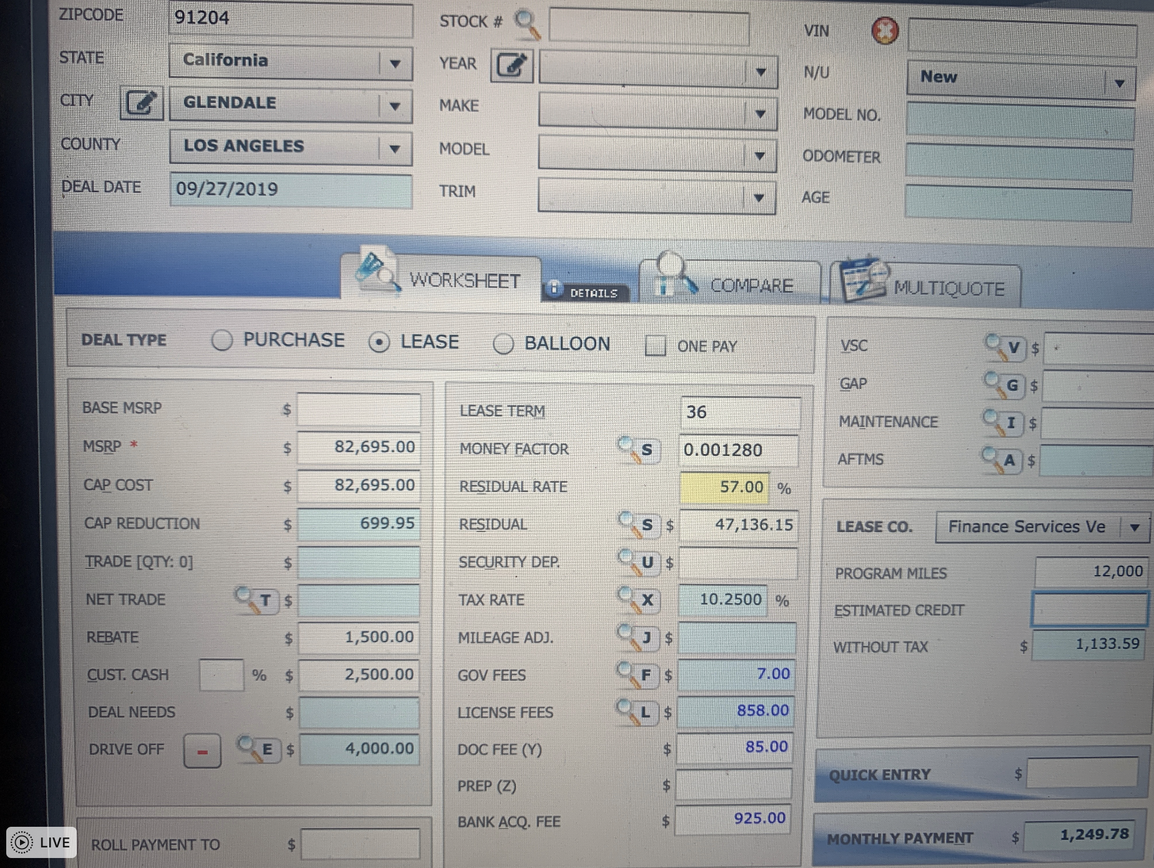This screenshot has height=868, width=1154.
Task: Click the Lease Term field showing 36
Action: (740, 413)
